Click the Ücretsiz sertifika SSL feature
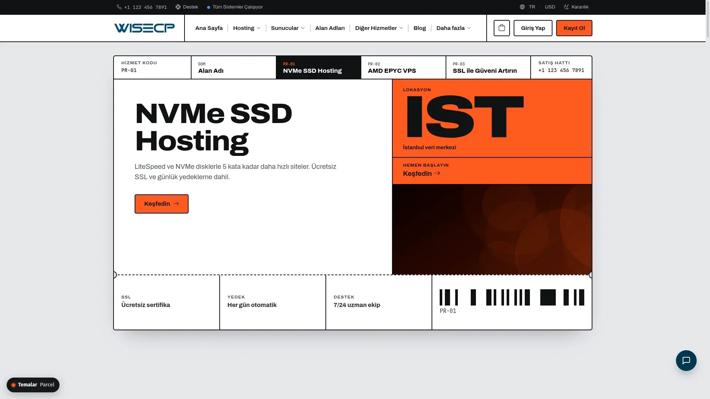The width and height of the screenshot is (710, 399). [x=146, y=305]
